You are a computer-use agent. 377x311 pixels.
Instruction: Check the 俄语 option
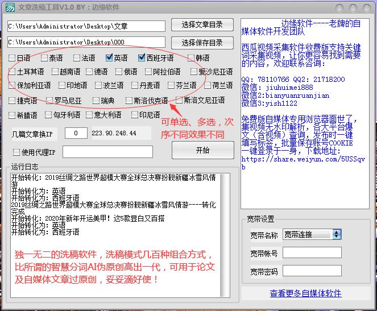click(119, 72)
